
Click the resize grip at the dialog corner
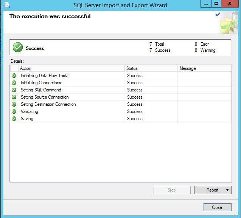(x=236, y=213)
